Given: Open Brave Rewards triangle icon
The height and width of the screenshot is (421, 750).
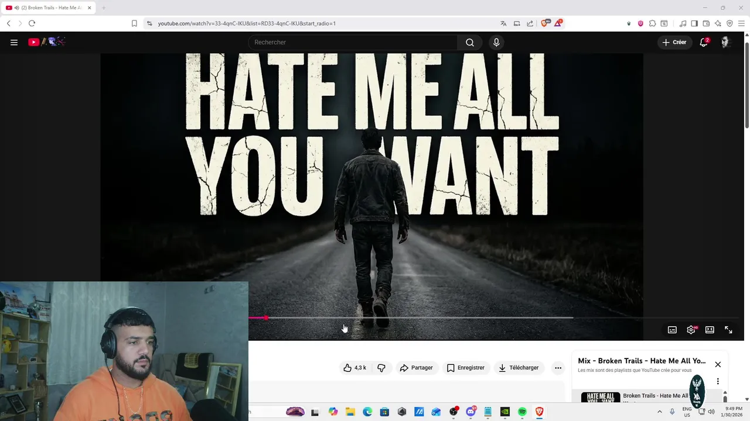Looking at the screenshot, I should coord(558,23).
